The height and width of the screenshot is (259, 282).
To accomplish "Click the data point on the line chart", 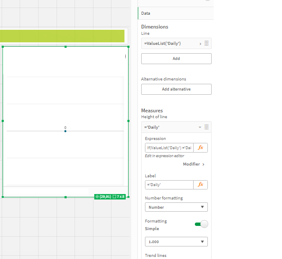I will [65, 131].
